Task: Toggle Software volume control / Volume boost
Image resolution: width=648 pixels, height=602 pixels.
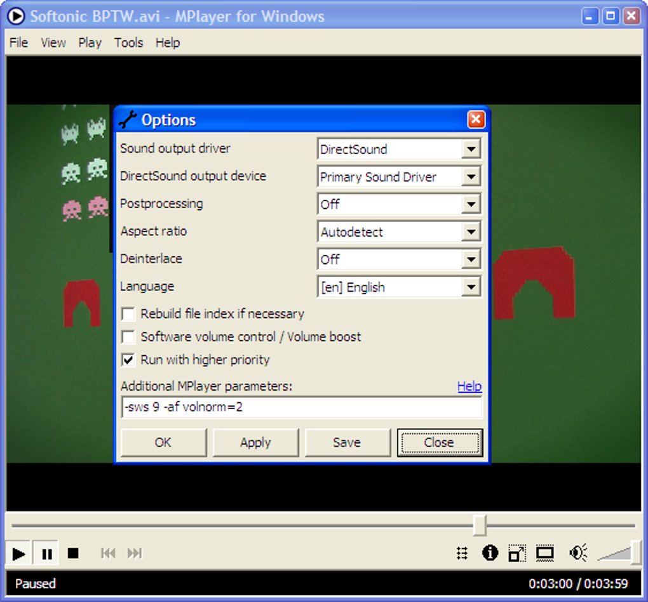Action: [128, 337]
